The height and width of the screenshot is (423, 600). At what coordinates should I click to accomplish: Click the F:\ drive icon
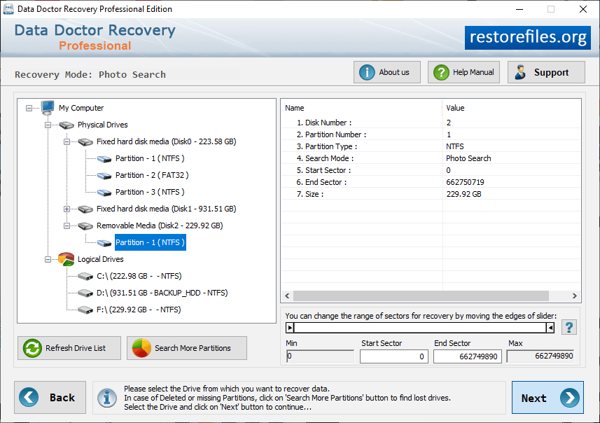click(x=85, y=310)
